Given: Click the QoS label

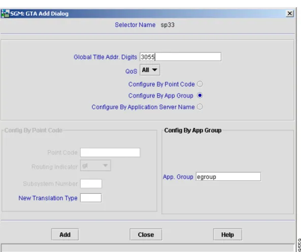Looking at the screenshot, I should 131,71.
